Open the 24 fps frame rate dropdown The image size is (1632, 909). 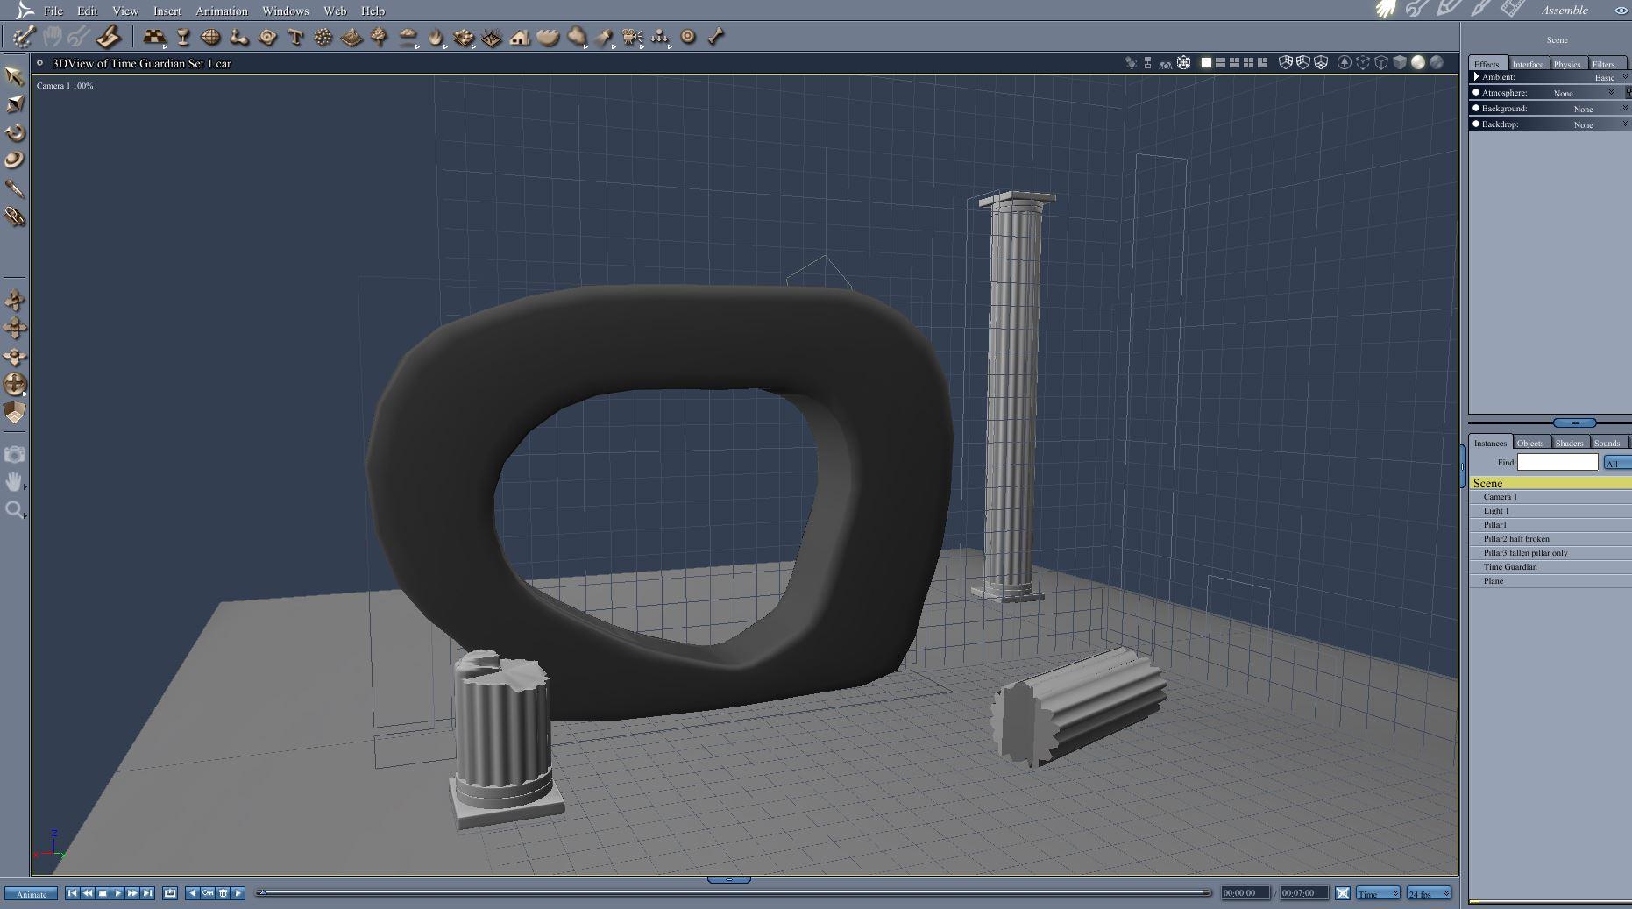(x=1429, y=893)
